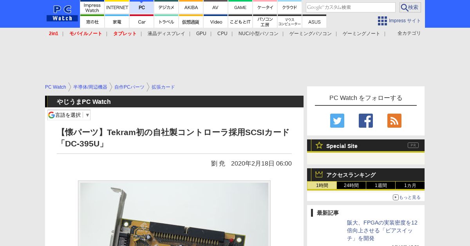Go to GPU category
This screenshot has height=246, width=470.
pyautogui.click(x=201, y=34)
